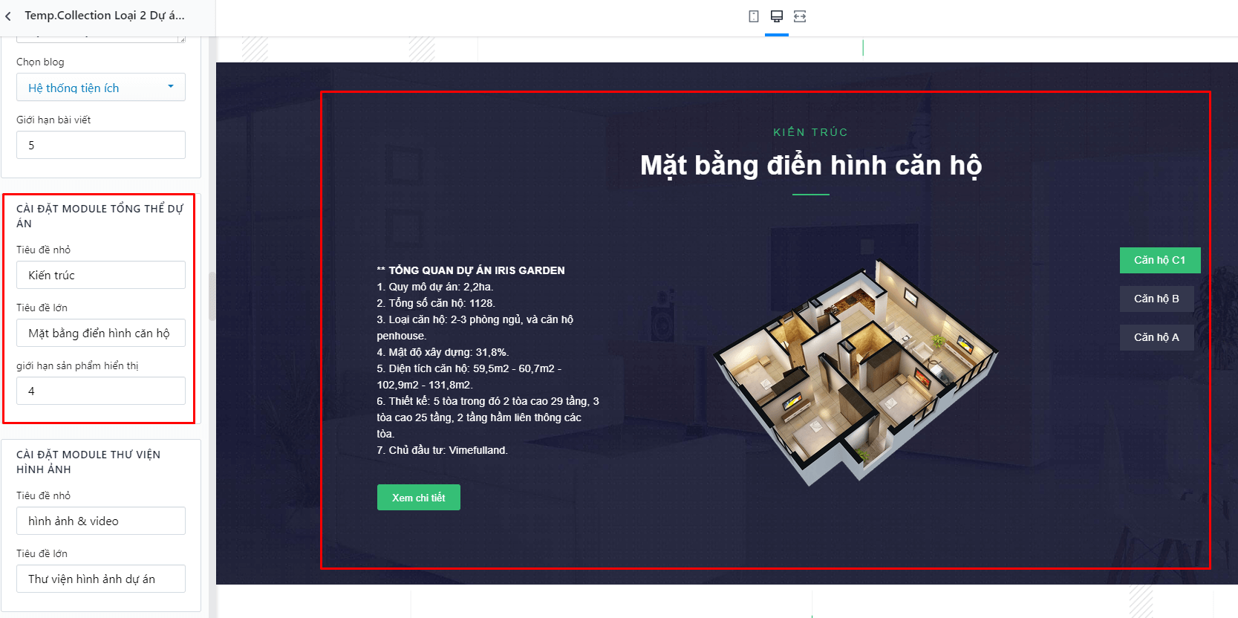The height and width of the screenshot is (618, 1238).
Task: Click the Tổng số căn hộ: 1128 line
Action: [x=436, y=303]
